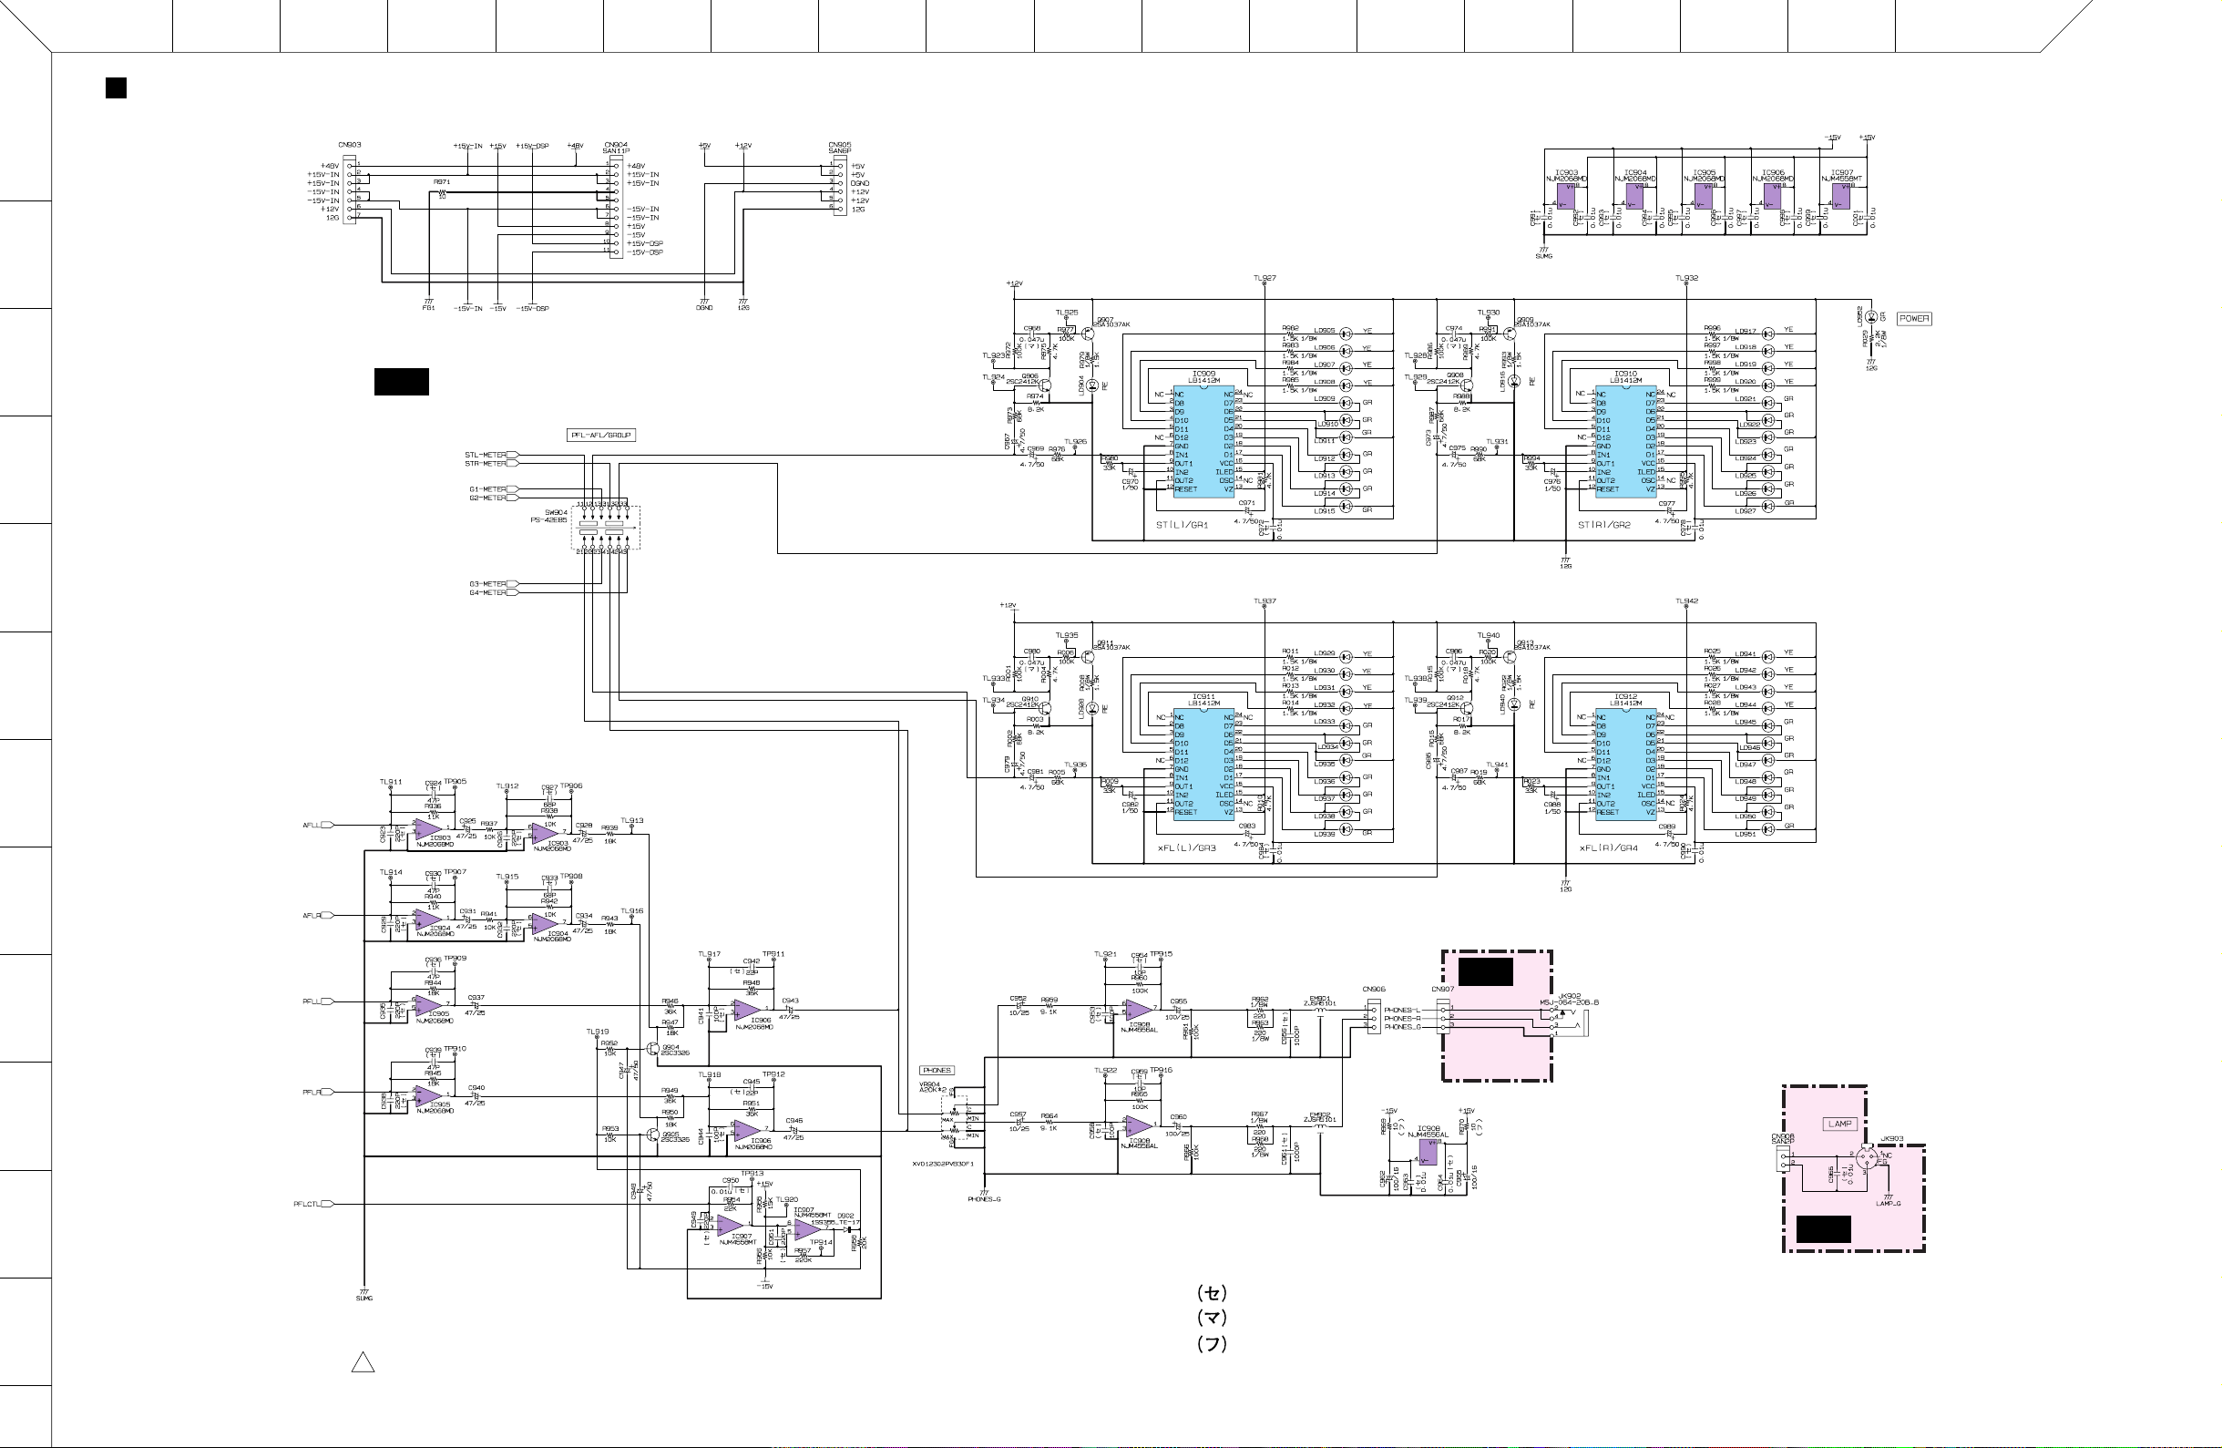Click the SW904 PS-42E85 switch symbol
This screenshot has width=2222, height=1448.
605,528
